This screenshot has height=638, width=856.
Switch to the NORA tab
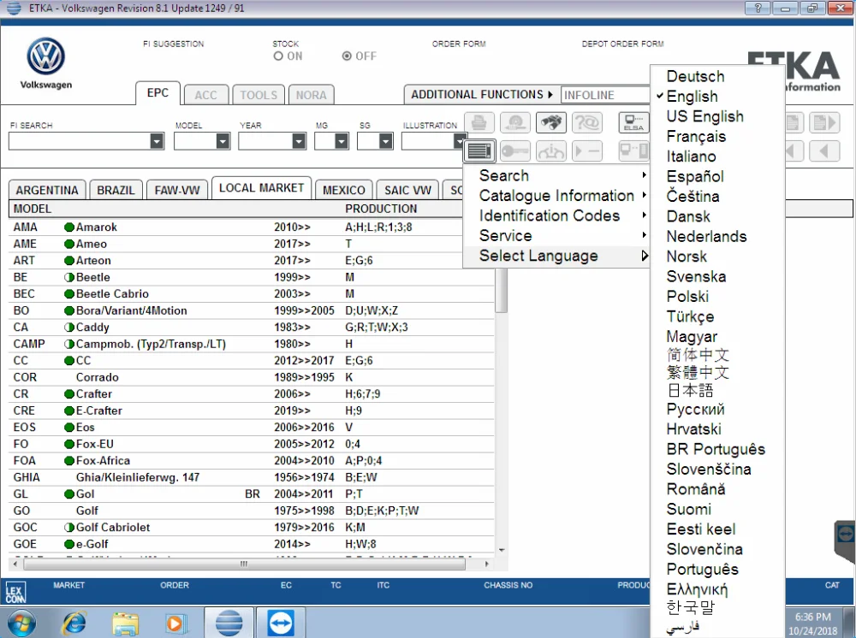click(312, 95)
